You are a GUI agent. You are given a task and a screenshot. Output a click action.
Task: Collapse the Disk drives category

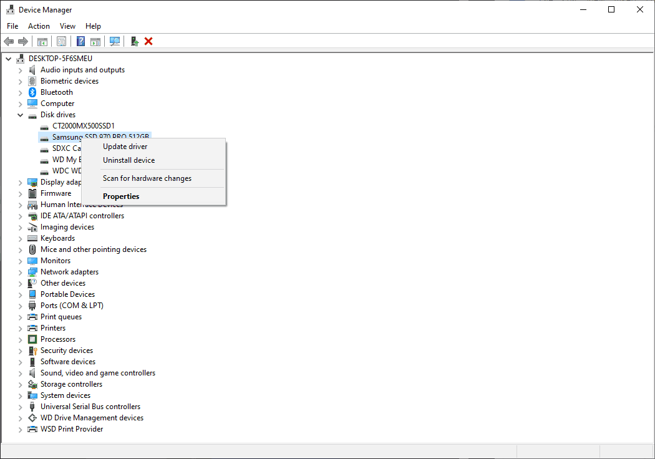pos(20,115)
